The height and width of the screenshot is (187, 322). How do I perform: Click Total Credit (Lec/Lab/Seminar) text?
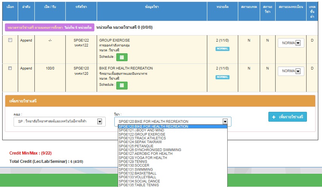(46, 162)
